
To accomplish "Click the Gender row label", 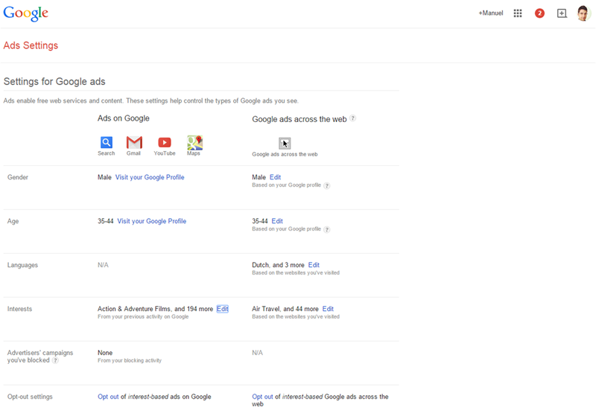I will tap(18, 177).
